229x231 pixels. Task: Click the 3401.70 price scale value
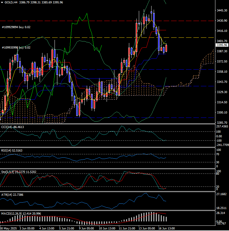pos(222,41)
